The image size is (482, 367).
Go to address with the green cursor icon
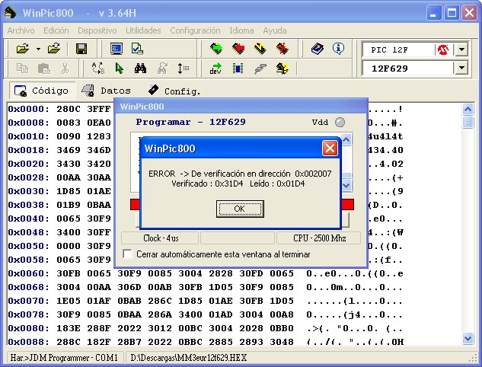(x=120, y=69)
